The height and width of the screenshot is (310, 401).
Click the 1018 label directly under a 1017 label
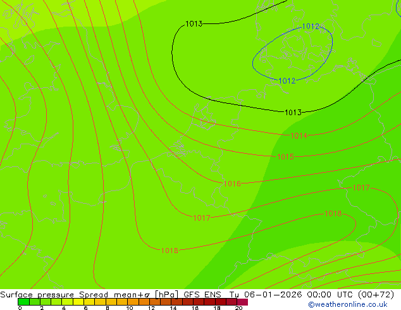pyautogui.click(x=333, y=213)
